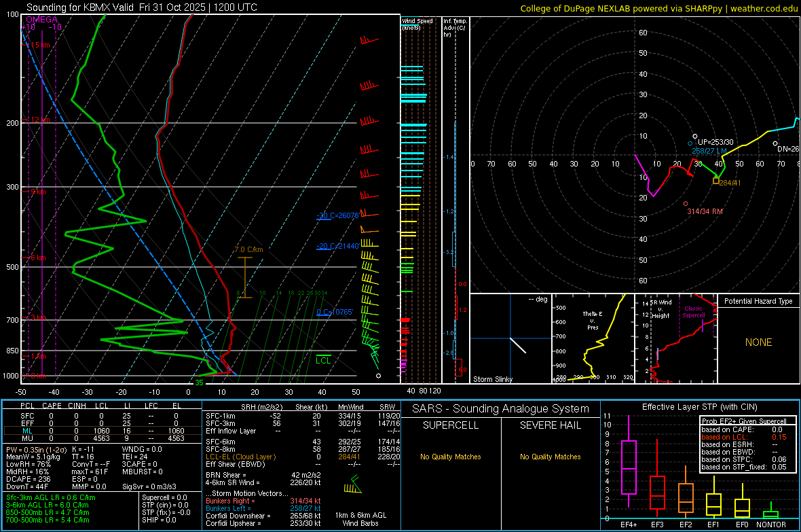This screenshot has height=532, width=801.
Task: Click the Bunkers right-mover circle 314/34 RM
Action: click(x=686, y=204)
